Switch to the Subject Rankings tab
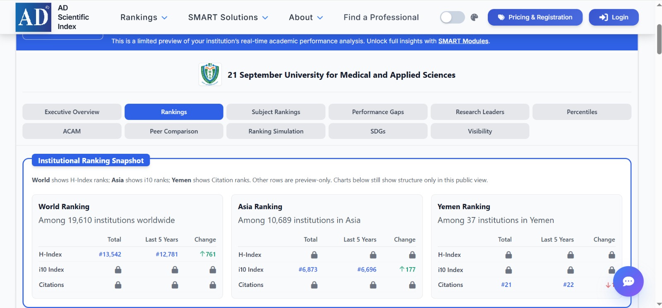Image resolution: width=662 pixels, height=308 pixels. pos(276,112)
